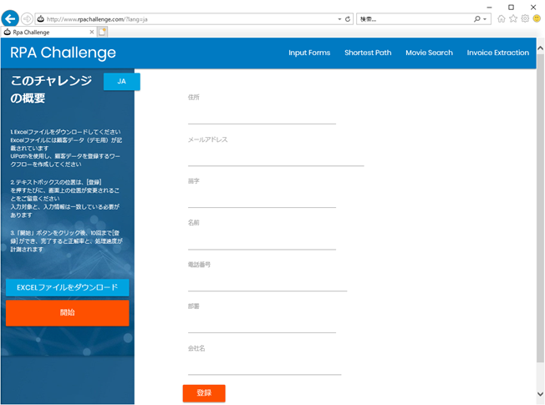
Task: Focus the メールアドレス input field
Action: coord(276,158)
